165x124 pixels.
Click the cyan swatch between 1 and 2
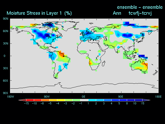(92, 100)
